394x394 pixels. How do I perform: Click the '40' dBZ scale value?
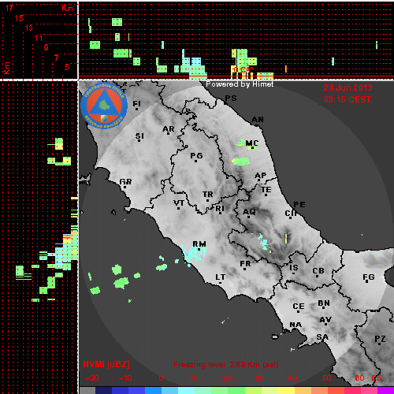point(292,378)
